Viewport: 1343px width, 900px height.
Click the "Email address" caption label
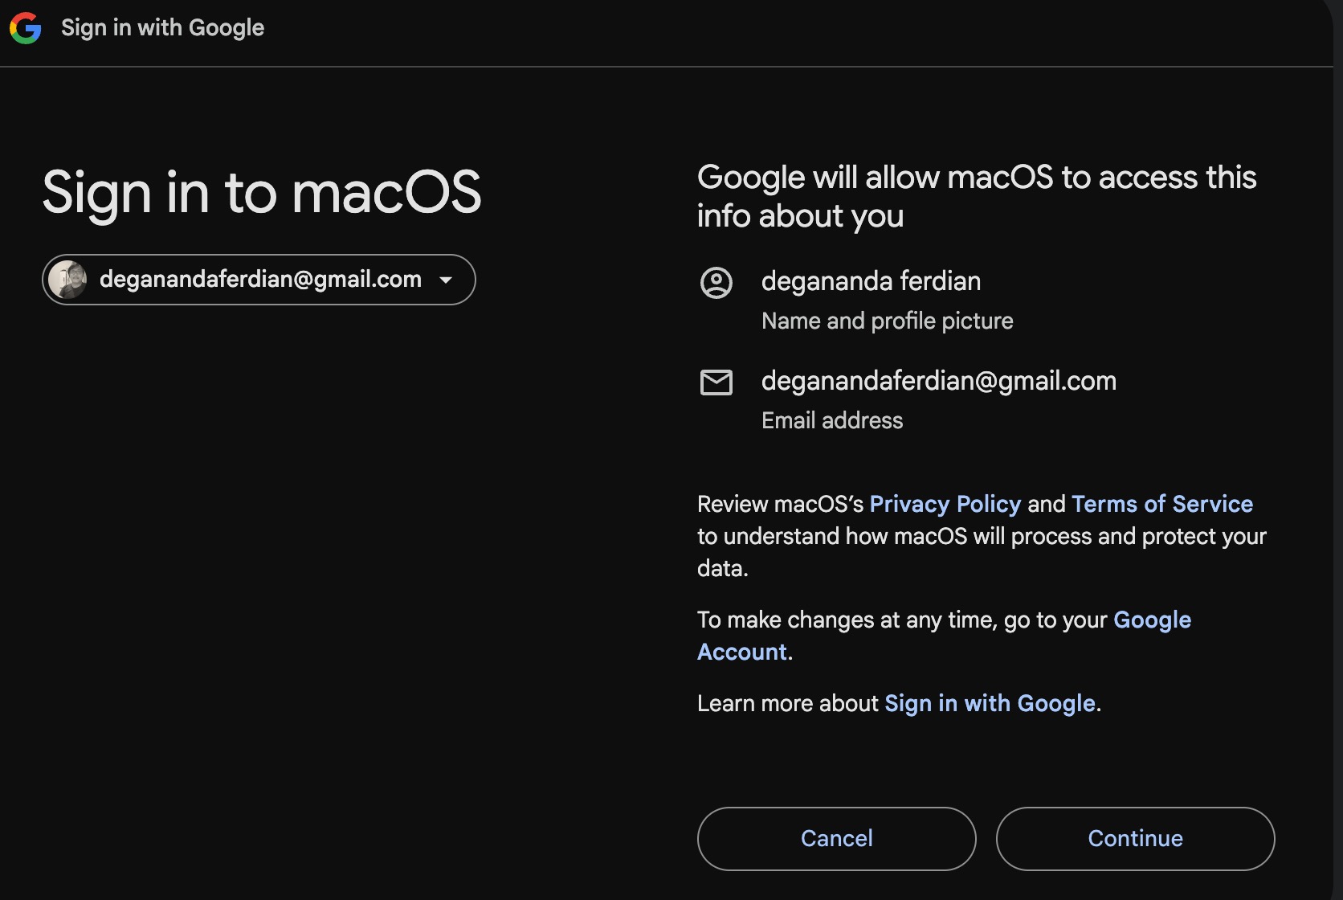(x=832, y=421)
